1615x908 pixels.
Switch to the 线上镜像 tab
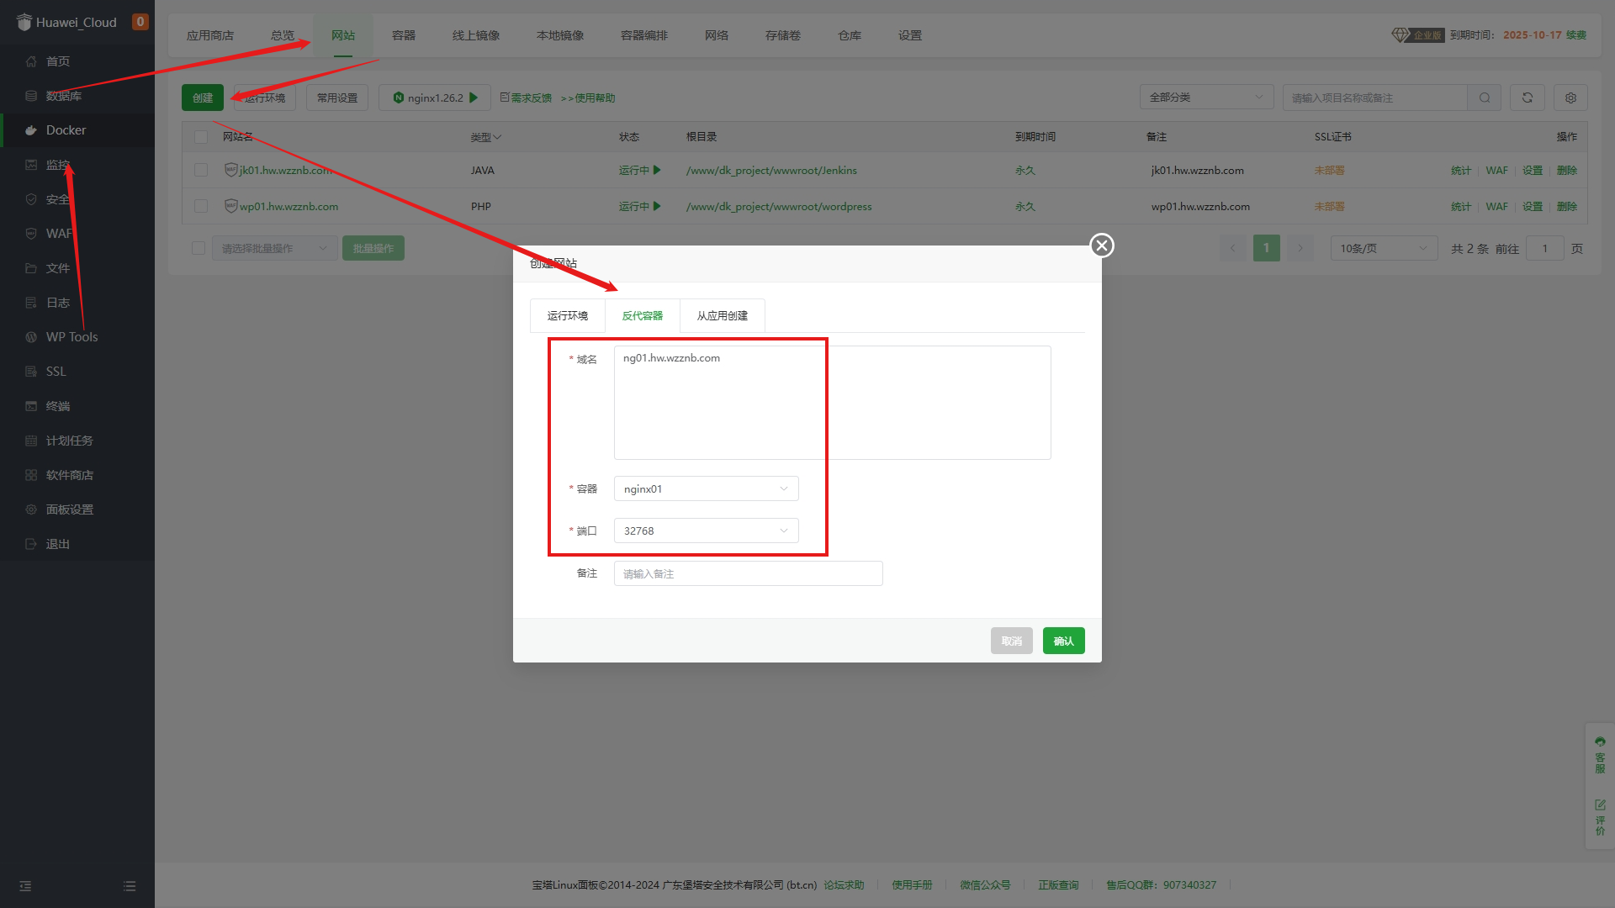476,35
